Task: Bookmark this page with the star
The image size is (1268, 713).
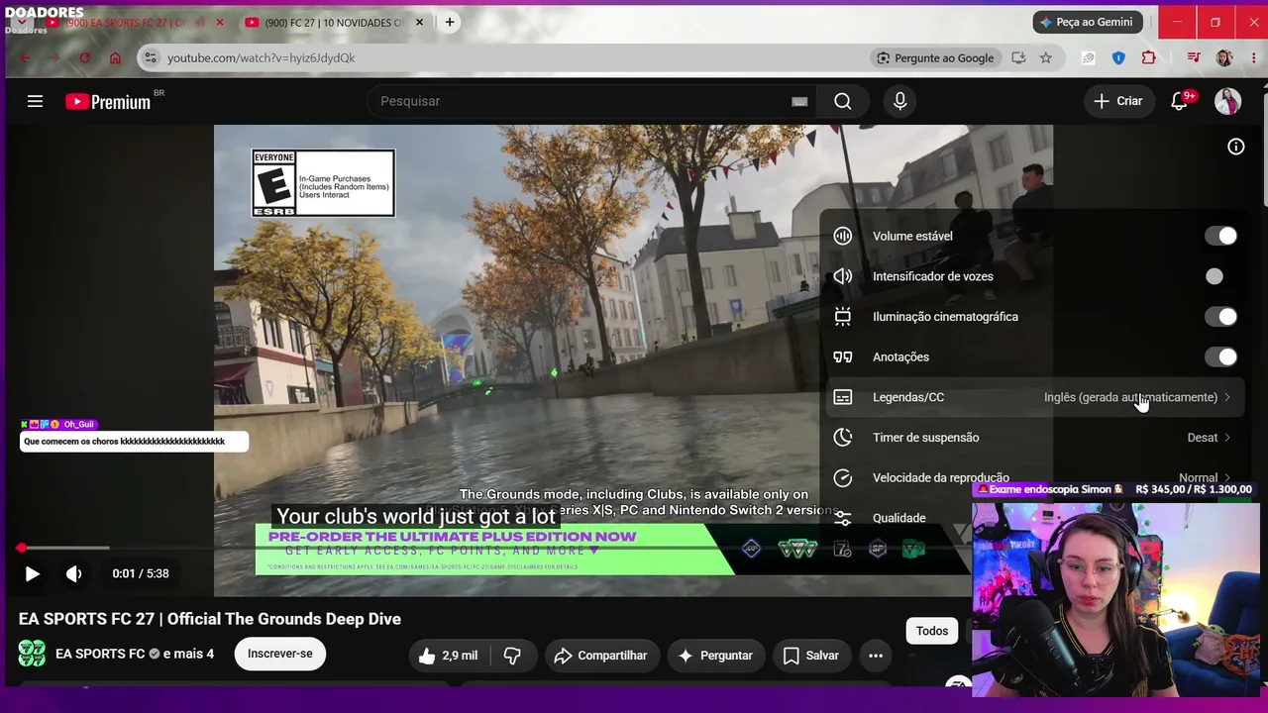Action: pos(1046,58)
